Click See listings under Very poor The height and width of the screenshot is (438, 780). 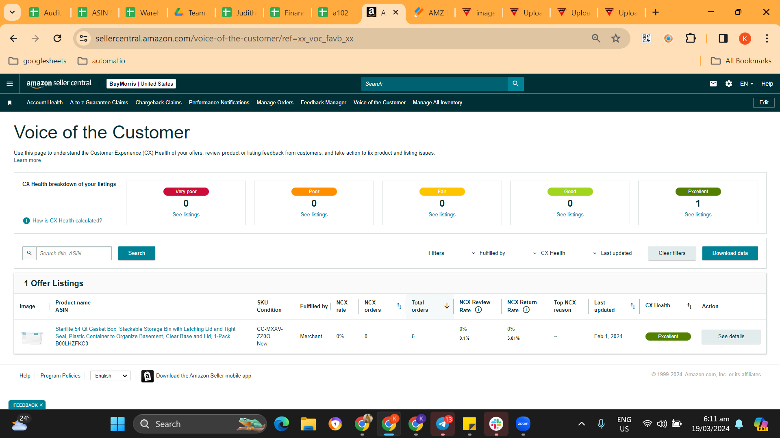pos(186,215)
